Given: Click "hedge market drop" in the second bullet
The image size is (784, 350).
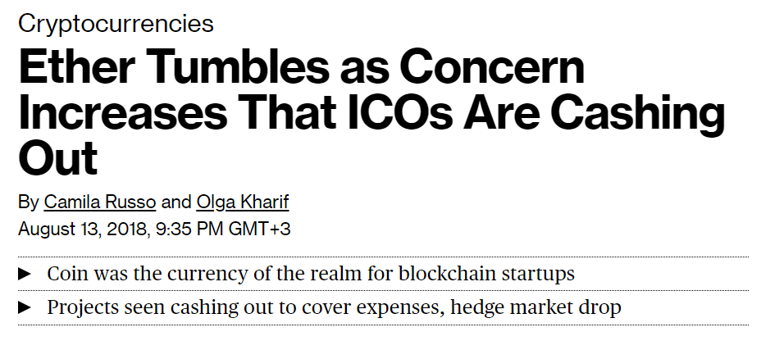Looking at the screenshot, I should pos(536,307).
